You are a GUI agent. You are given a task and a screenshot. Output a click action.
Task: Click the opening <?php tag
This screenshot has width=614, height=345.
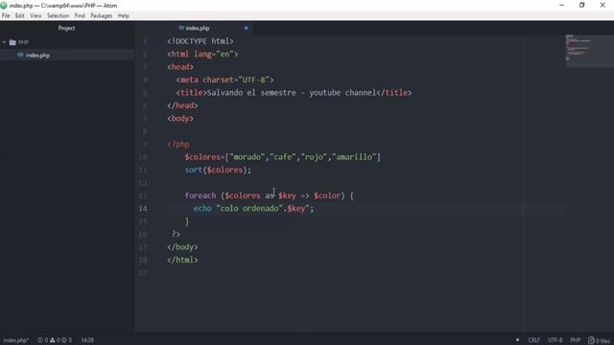(178, 145)
